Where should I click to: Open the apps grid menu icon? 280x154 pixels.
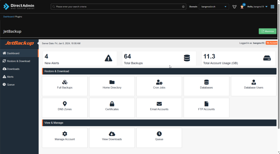pos(272,7)
